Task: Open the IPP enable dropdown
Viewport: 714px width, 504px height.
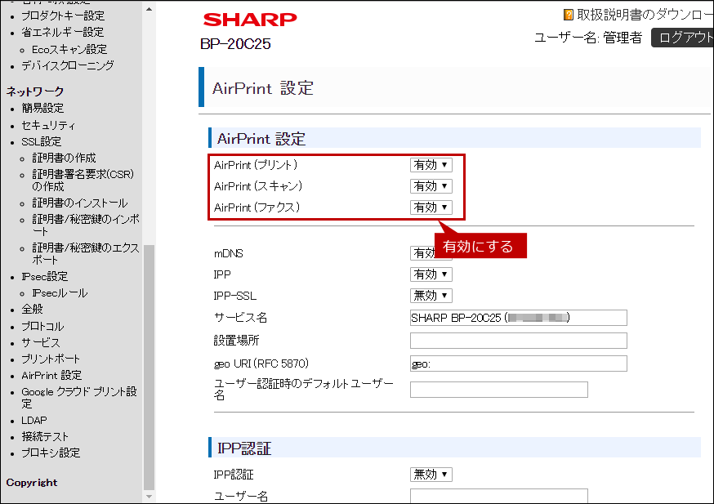Action: (431, 274)
